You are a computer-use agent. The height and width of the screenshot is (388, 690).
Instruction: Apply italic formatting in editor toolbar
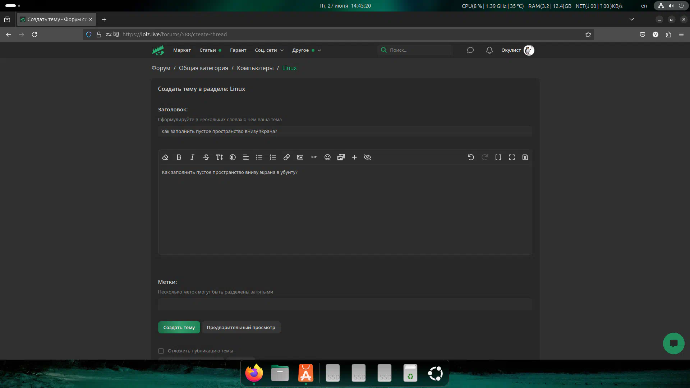[x=192, y=157]
